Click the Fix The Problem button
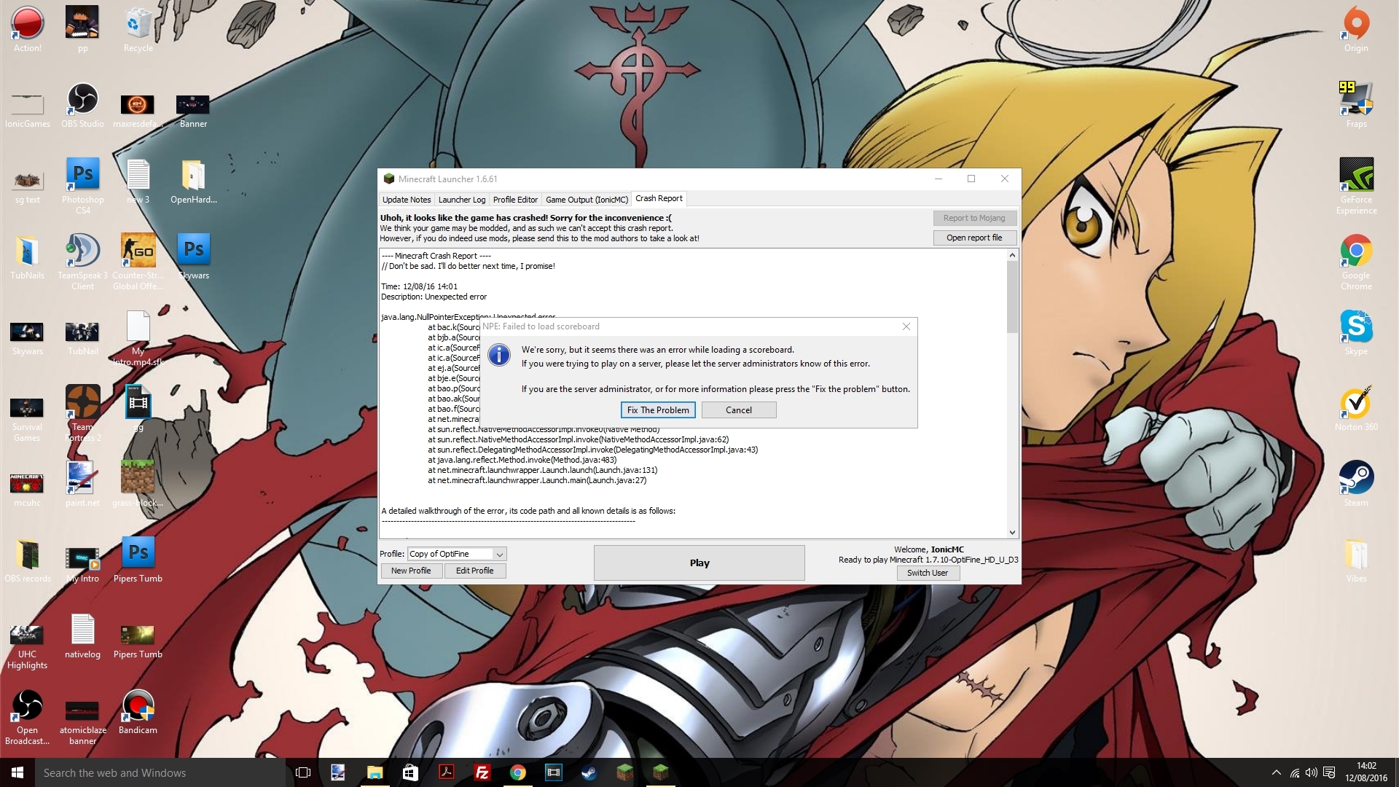This screenshot has height=787, width=1399. (x=658, y=410)
